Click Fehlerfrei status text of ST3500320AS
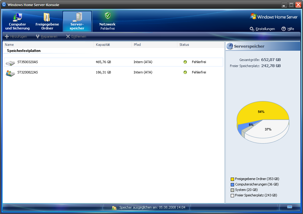This screenshot has width=303, height=214. (199, 62)
